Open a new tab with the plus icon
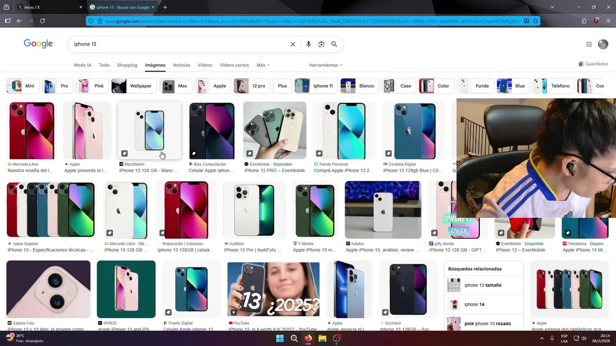The height and width of the screenshot is (346, 616). pos(165,7)
